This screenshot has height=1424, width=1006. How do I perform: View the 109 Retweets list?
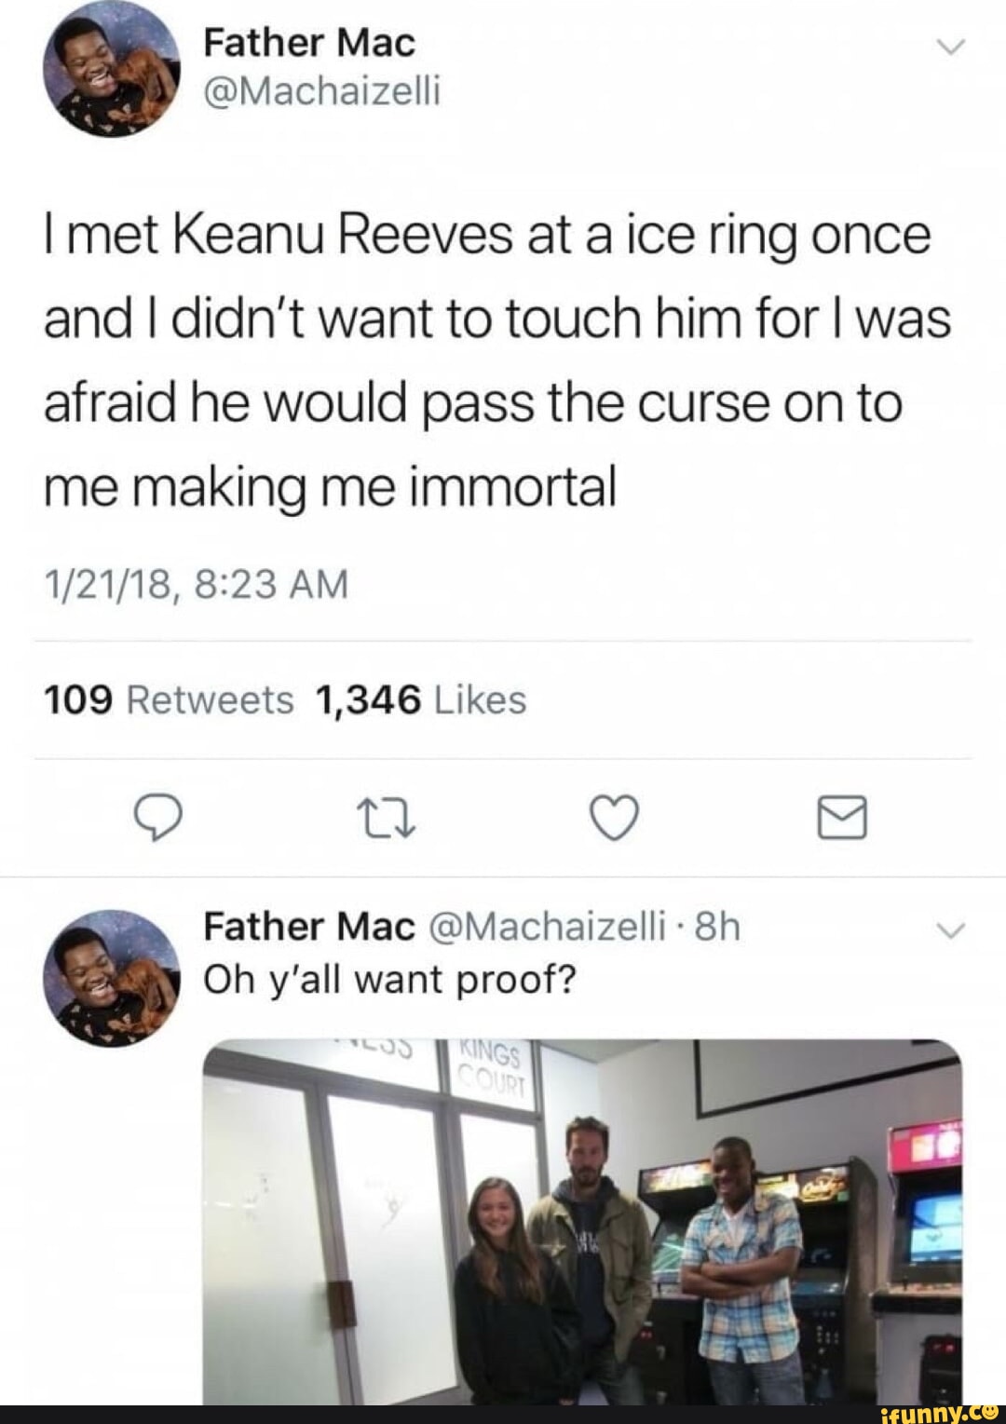point(169,699)
